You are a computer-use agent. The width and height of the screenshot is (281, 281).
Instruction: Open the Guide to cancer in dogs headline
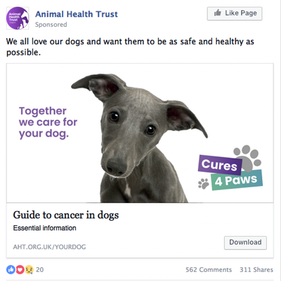point(66,215)
